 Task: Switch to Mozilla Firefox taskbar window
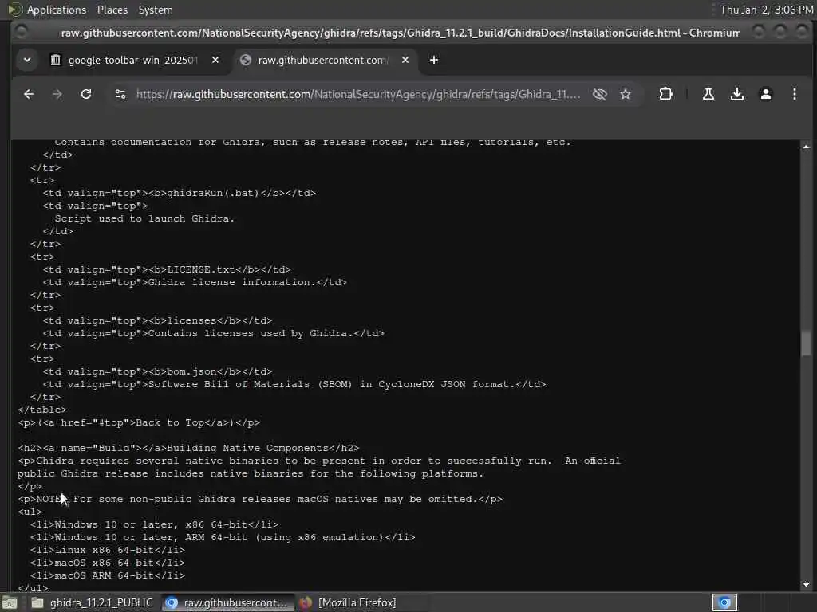tap(348, 602)
